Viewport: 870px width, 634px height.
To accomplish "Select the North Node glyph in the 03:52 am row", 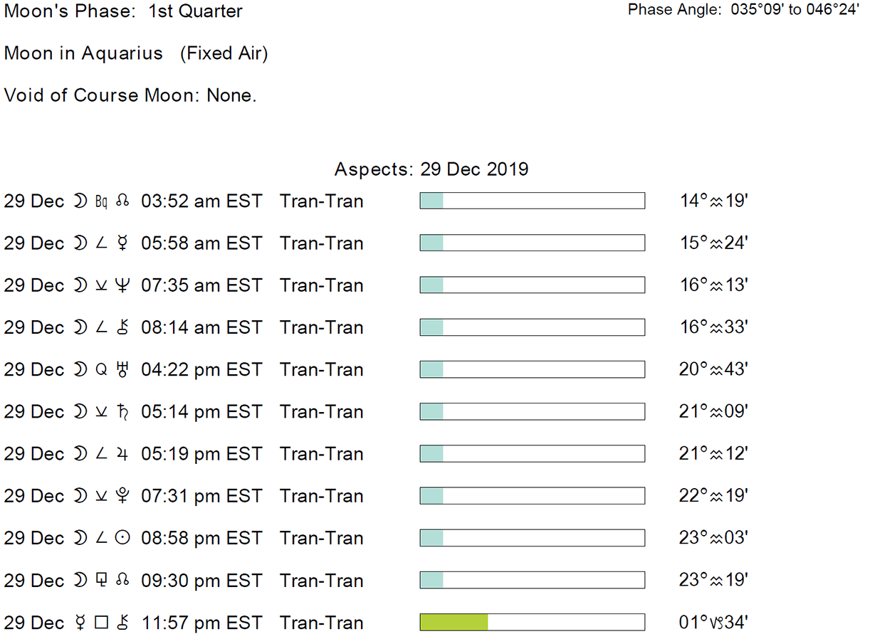I will tap(122, 201).
